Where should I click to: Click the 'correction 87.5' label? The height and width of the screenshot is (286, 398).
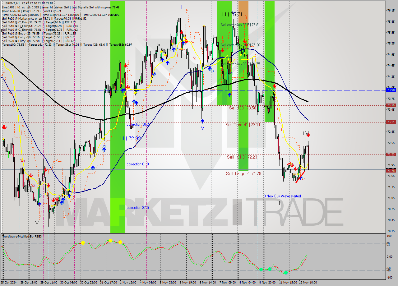click(x=138, y=208)
